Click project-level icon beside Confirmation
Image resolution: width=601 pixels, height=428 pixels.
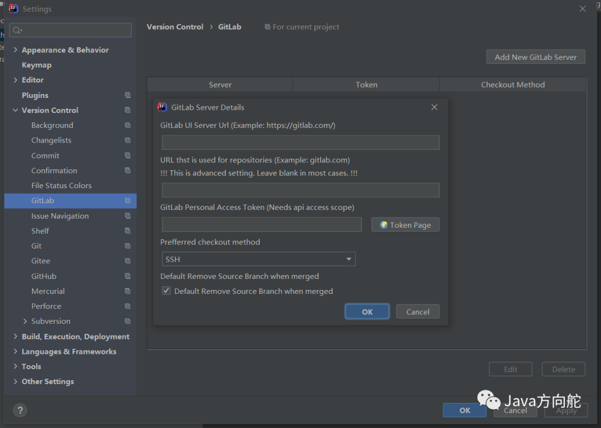(x=127, y=170)
